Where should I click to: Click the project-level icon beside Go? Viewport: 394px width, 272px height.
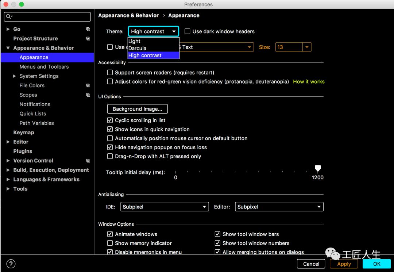coord(88,29)
